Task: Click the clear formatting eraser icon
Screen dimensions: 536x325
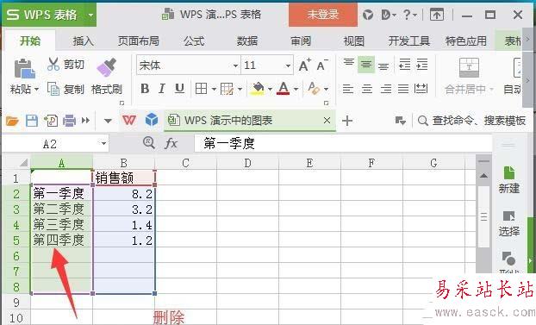Action: [x=314, y=89]
